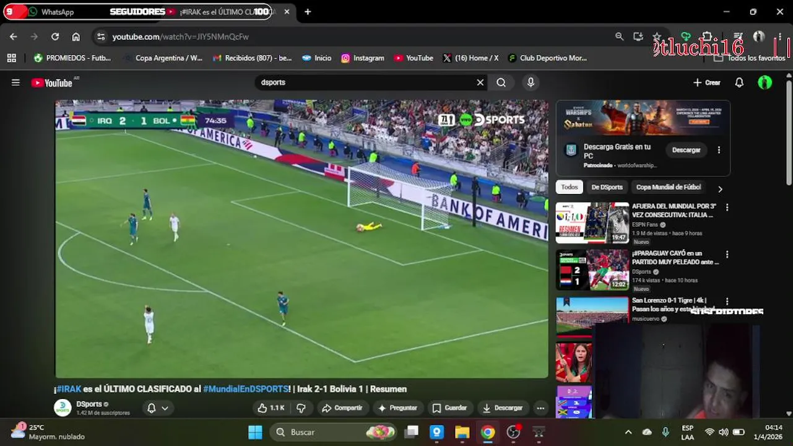Click the video player area
Screen dimensions: 793x446
[301, 239]
